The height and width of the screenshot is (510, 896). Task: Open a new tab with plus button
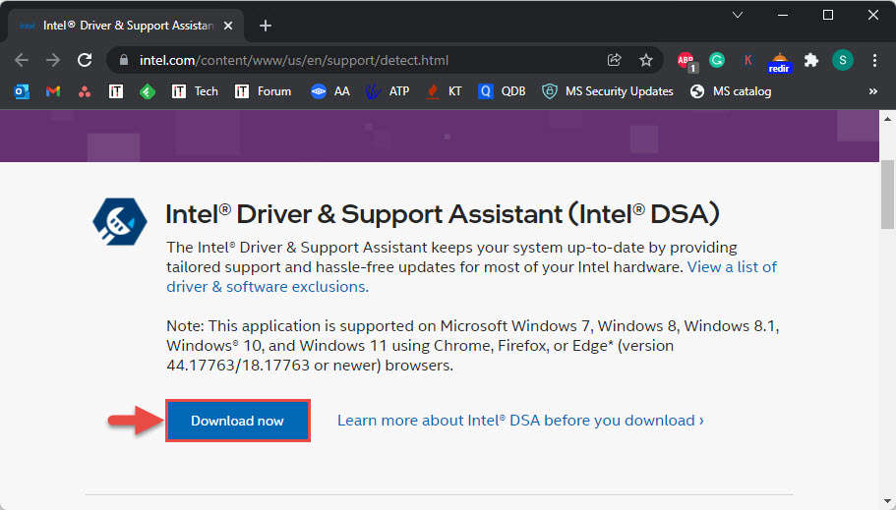coord(266,26)
